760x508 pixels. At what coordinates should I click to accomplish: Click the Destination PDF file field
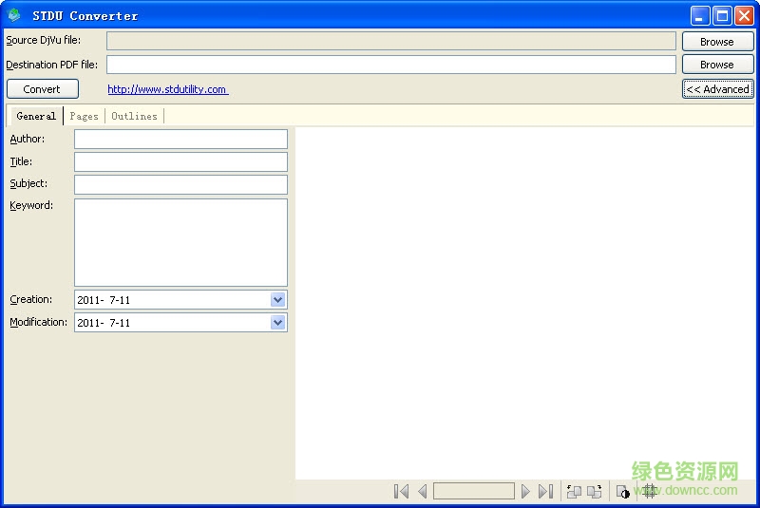[x=391, y=65]
